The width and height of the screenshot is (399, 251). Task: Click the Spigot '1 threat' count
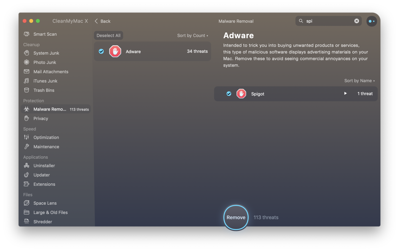[365, 94]
